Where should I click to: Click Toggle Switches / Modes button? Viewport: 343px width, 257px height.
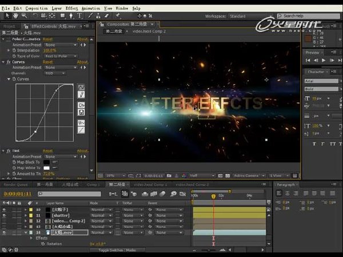[x=117, y=250]
